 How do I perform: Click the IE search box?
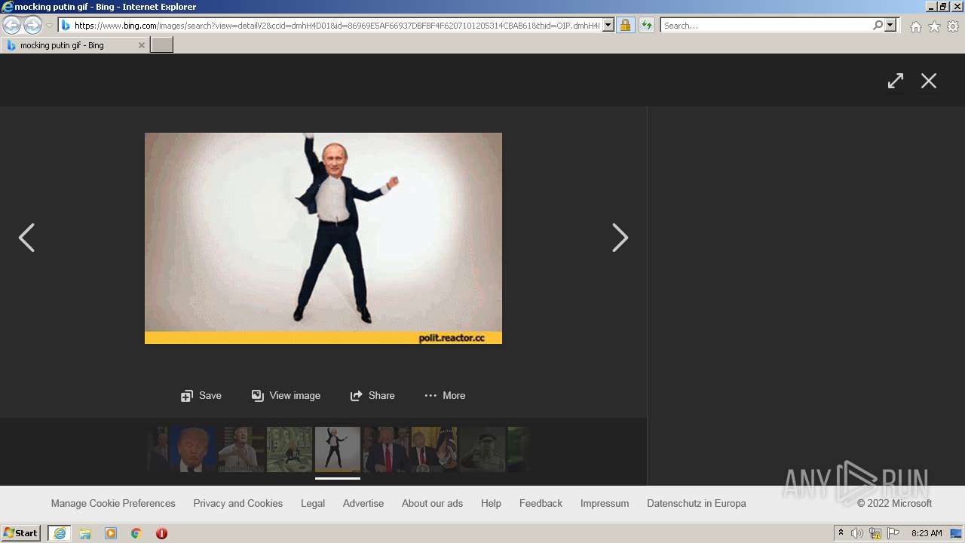click(x=766, y=26)
